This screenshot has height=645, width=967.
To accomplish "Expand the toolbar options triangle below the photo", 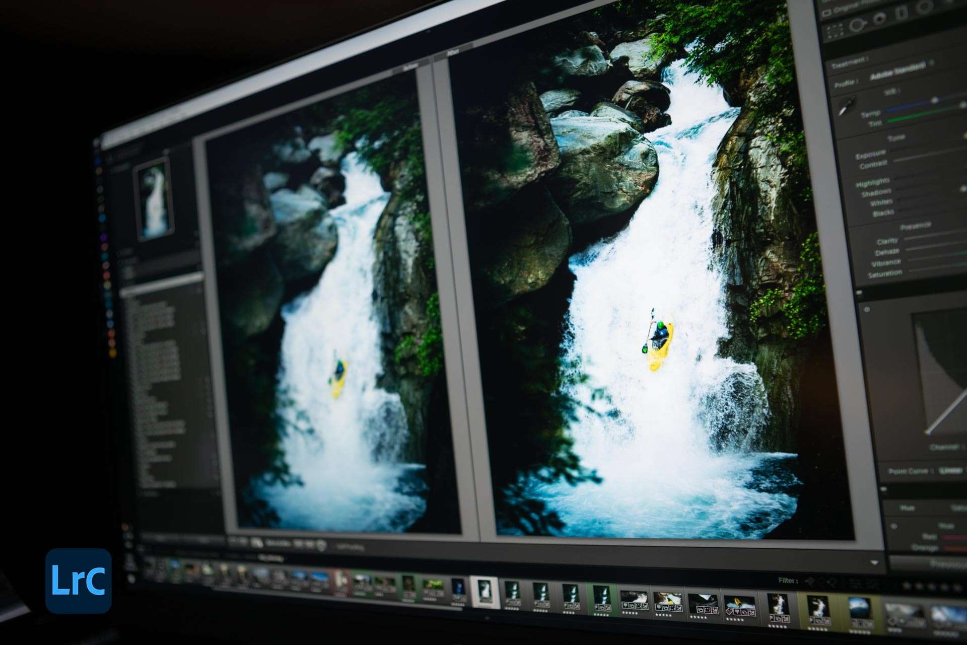I will [x=874, y=562].
